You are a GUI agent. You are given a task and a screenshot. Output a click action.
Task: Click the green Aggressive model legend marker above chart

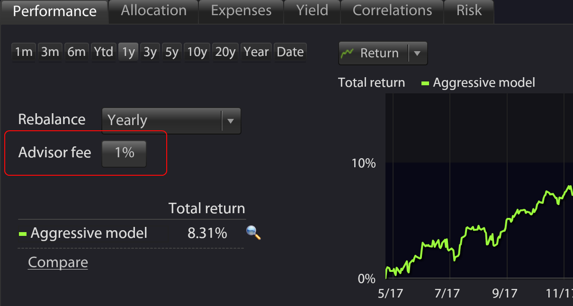(425, 83)
